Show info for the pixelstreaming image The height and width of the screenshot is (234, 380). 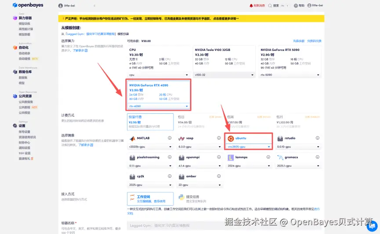(x=170, y=157)
